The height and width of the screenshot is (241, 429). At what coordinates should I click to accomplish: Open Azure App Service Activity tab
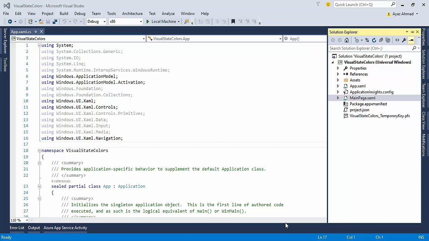[x=65, y=228]
